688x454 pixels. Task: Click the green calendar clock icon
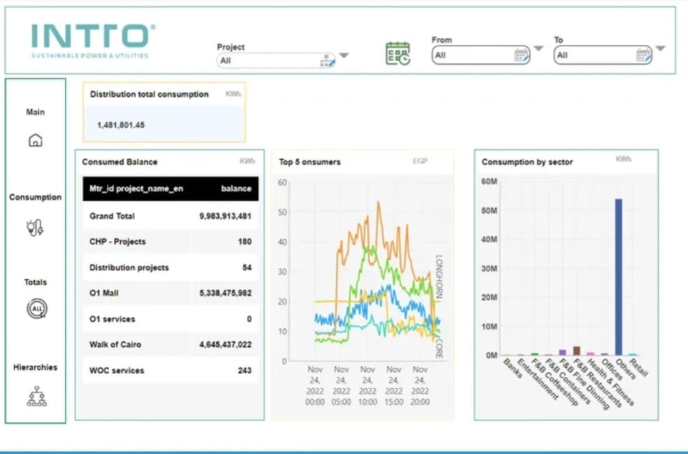(x=398, y=54)
